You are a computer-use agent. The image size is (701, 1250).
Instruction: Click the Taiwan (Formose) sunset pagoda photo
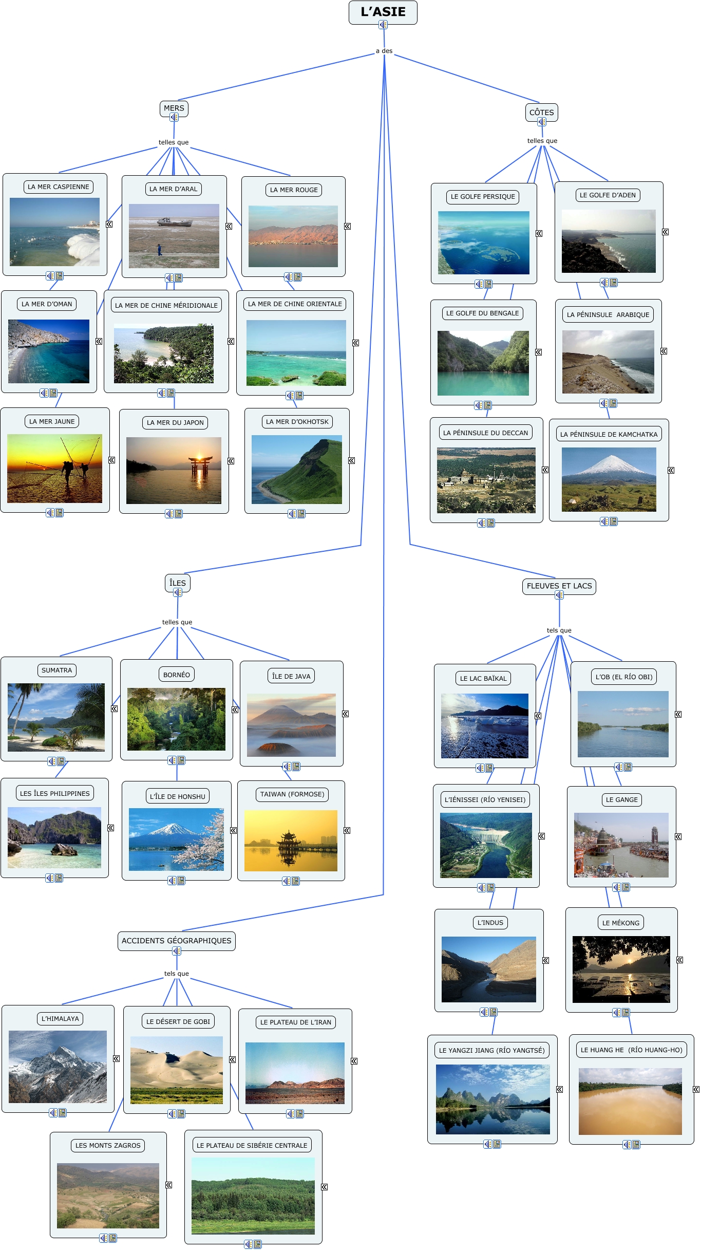click(x=291, y=841)
